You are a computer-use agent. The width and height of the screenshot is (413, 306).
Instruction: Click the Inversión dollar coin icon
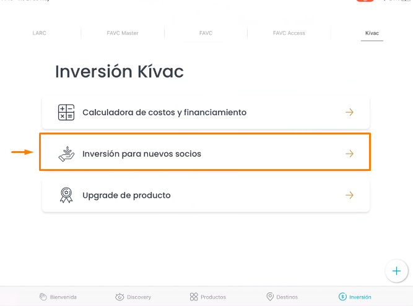pos(342,297)
